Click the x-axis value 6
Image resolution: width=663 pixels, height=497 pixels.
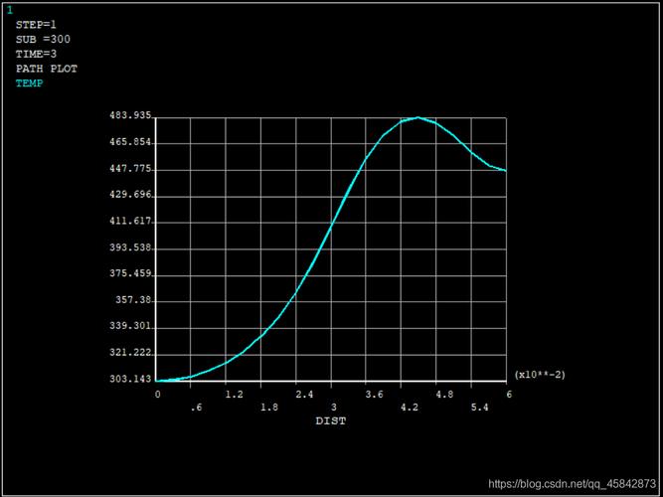(x=509, y=395)
